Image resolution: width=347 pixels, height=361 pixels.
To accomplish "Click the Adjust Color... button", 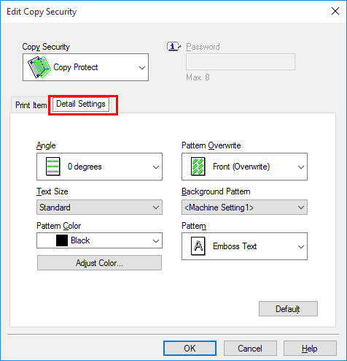I will point(99,263).
